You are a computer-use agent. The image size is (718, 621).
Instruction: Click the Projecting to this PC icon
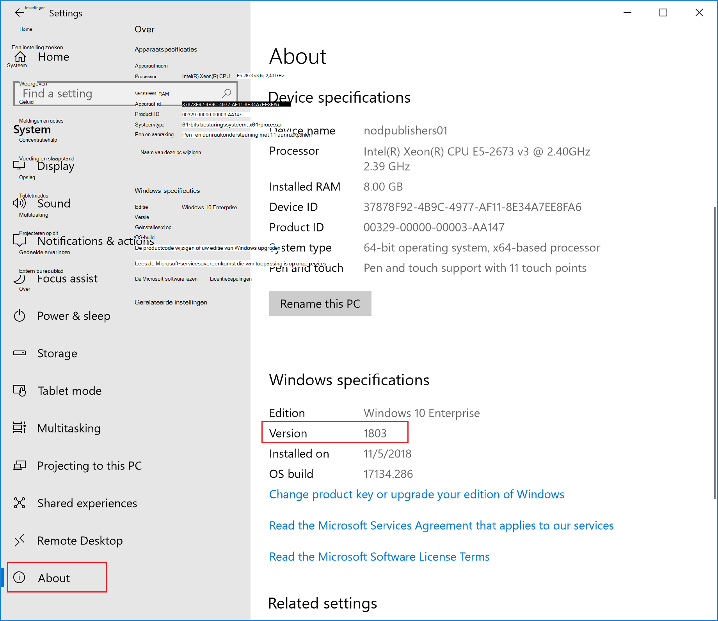coord(20,466)
